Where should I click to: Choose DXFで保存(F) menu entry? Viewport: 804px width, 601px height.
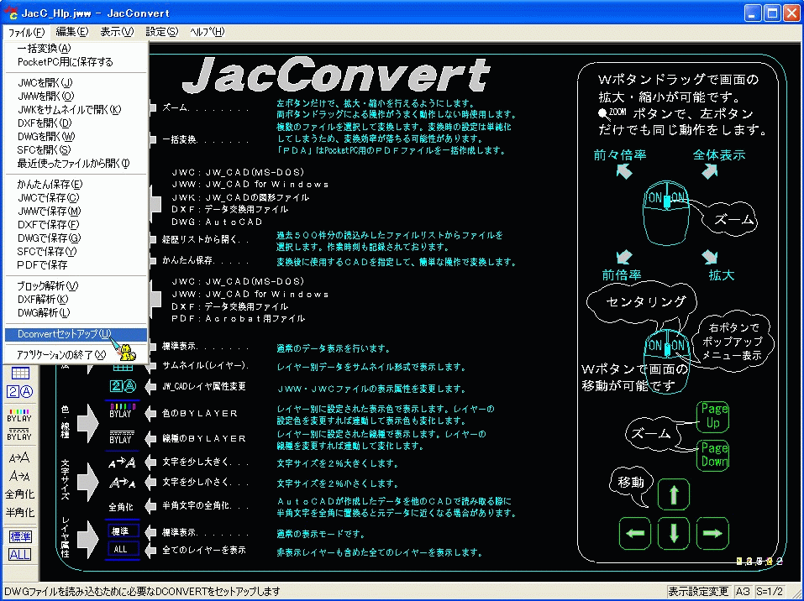[76, 224]
